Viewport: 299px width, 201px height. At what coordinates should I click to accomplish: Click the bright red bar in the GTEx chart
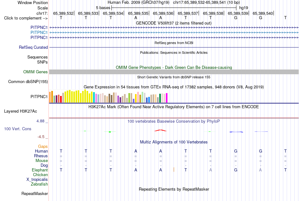[x=61, y=99]
